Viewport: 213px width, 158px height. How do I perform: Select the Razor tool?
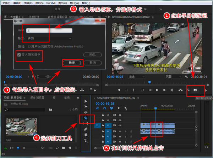pos(86,118)
